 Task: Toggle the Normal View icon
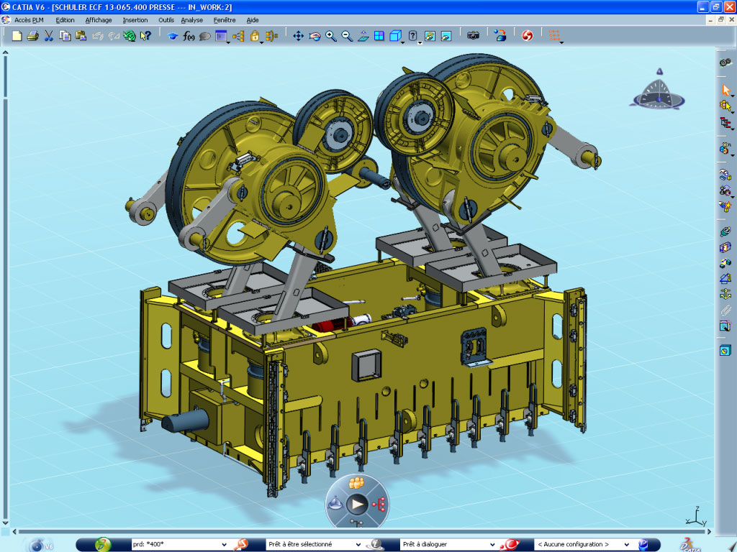click(x=363, y=35)
